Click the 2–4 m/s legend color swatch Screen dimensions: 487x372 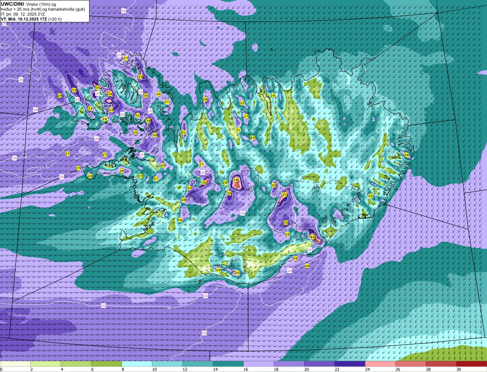[x=46, y=364]
